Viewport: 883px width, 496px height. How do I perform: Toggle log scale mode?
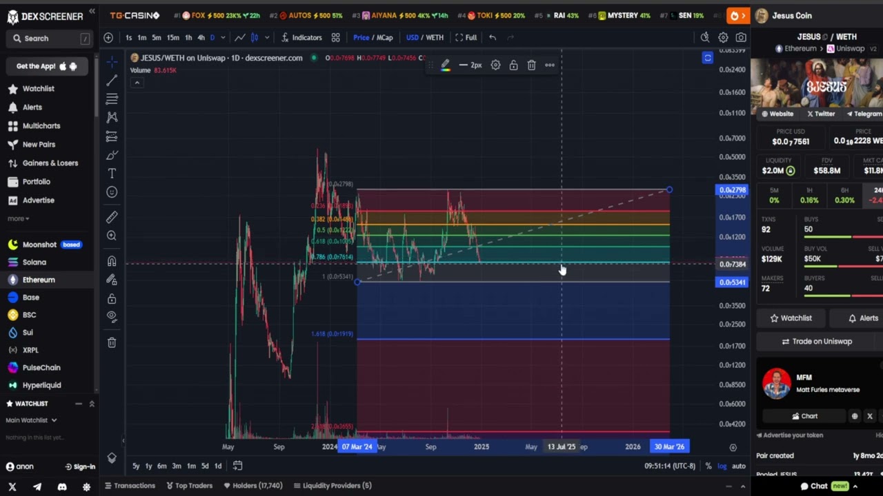point(722,466)
